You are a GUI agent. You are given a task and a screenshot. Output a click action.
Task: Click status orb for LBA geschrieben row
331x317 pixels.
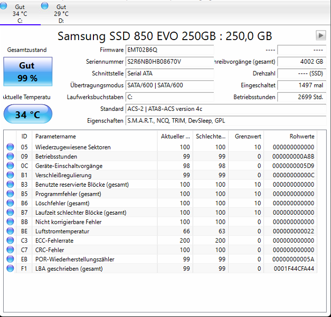click(10, 268)
